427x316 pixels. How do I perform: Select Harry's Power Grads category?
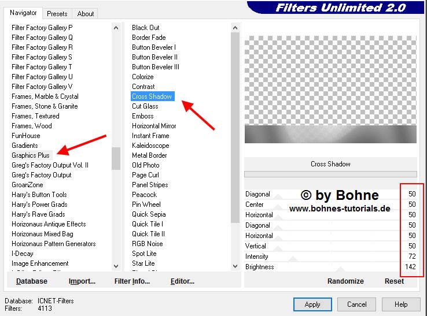(39, 205)
